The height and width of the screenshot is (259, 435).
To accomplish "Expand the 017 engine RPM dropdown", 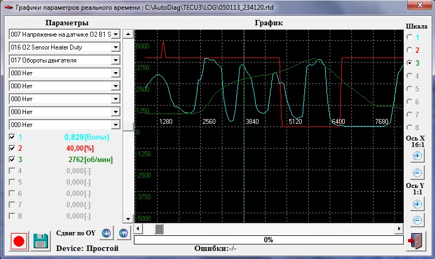I will [115, 60].
